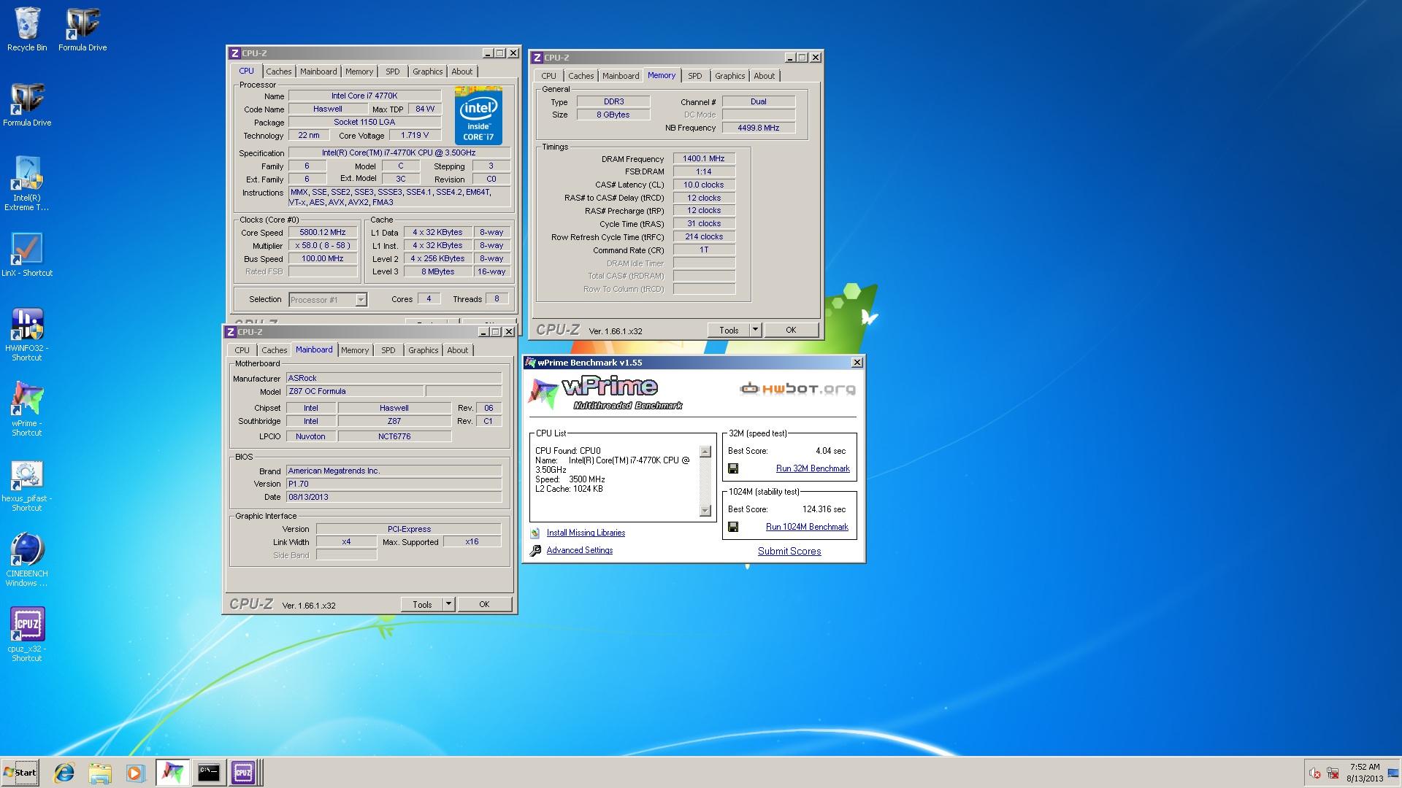Open HWiNFO32 shortcut icon

(x=27, y=335)
